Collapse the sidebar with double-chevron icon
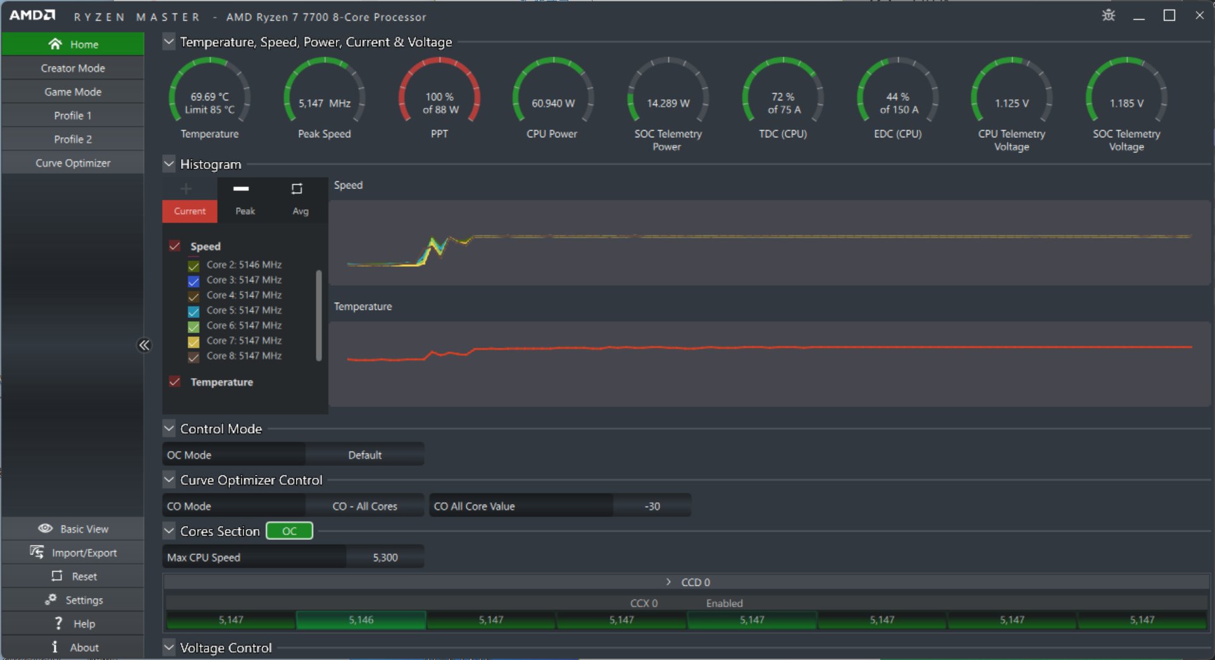 coord(144,345)
